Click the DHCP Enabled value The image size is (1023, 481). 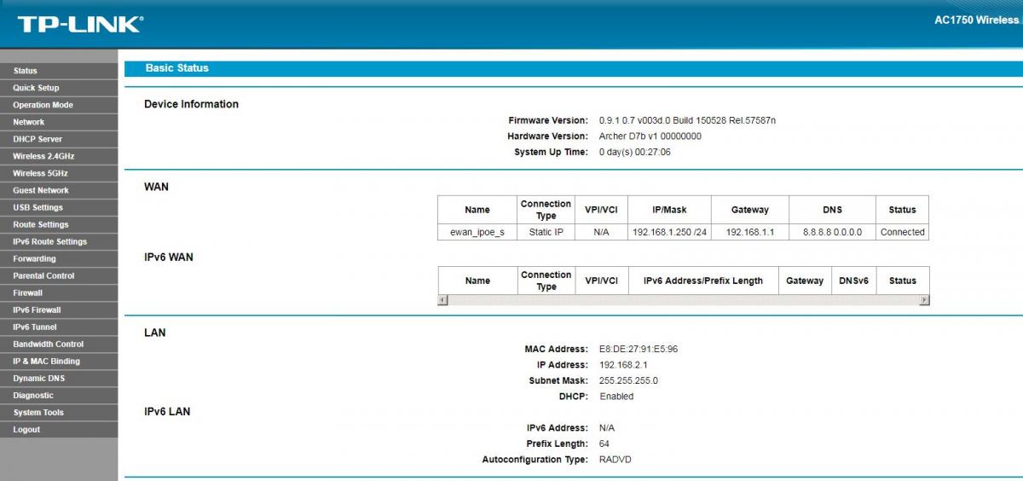(x=616, y=397)
